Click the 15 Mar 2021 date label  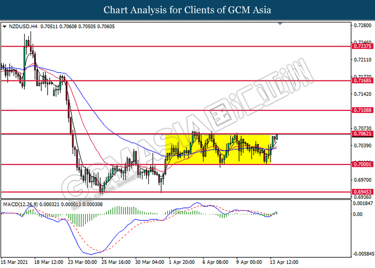pyautogui.click(x=14, y=262)
